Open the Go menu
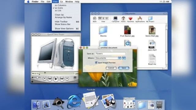Image resolution: width=196 pixels, height=110 pixels. (61, 2)
